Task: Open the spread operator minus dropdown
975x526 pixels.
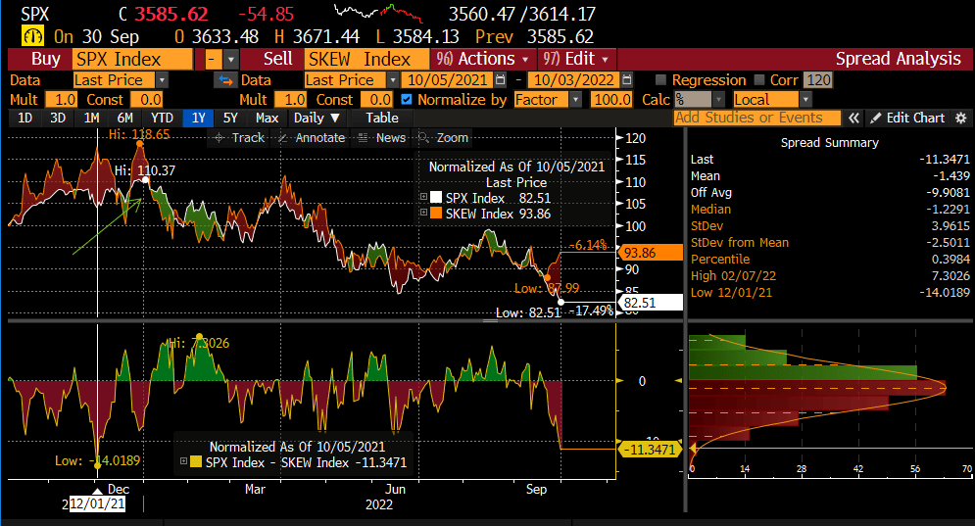Action: point(230,60)
